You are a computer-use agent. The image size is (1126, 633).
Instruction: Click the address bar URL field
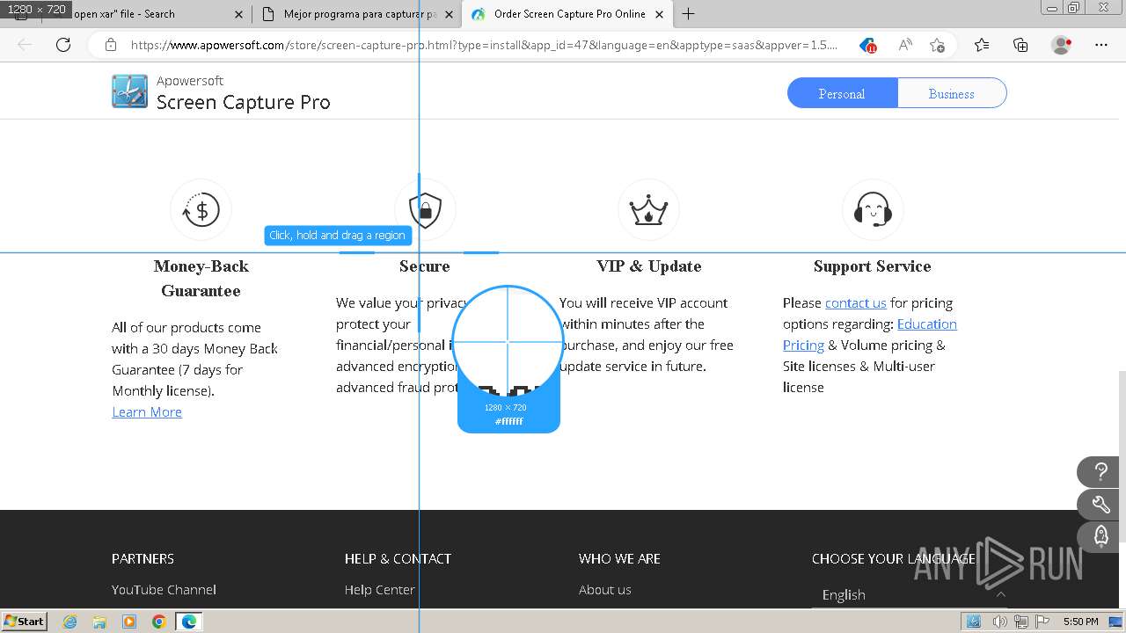(484, 45)
